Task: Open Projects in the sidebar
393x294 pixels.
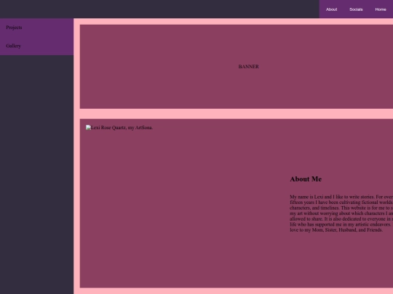Action: click(x=14, y=28)
